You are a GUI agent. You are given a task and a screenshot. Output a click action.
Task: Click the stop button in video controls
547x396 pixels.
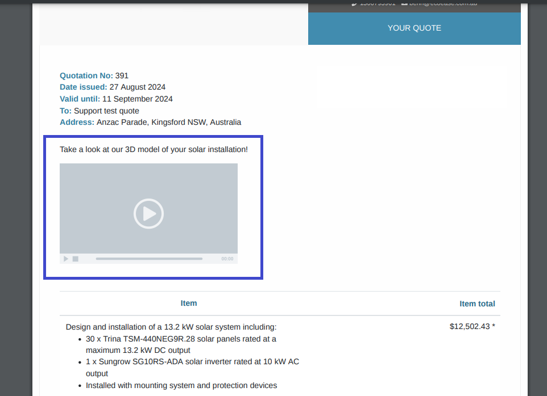pyautogui.click(x=76, y=259)
